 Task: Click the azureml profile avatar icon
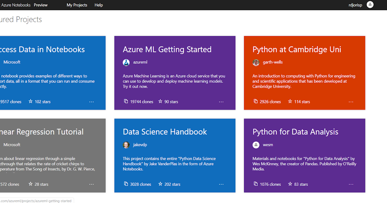tap(126, 62)
